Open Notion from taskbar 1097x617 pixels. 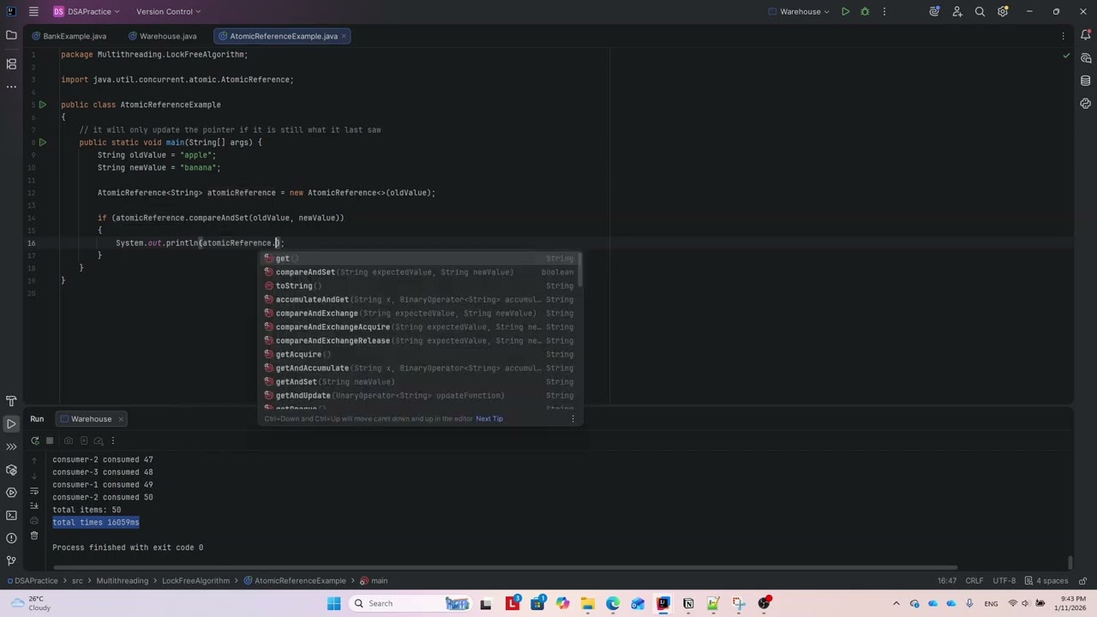pyautogui.click(x=688, y=603)
